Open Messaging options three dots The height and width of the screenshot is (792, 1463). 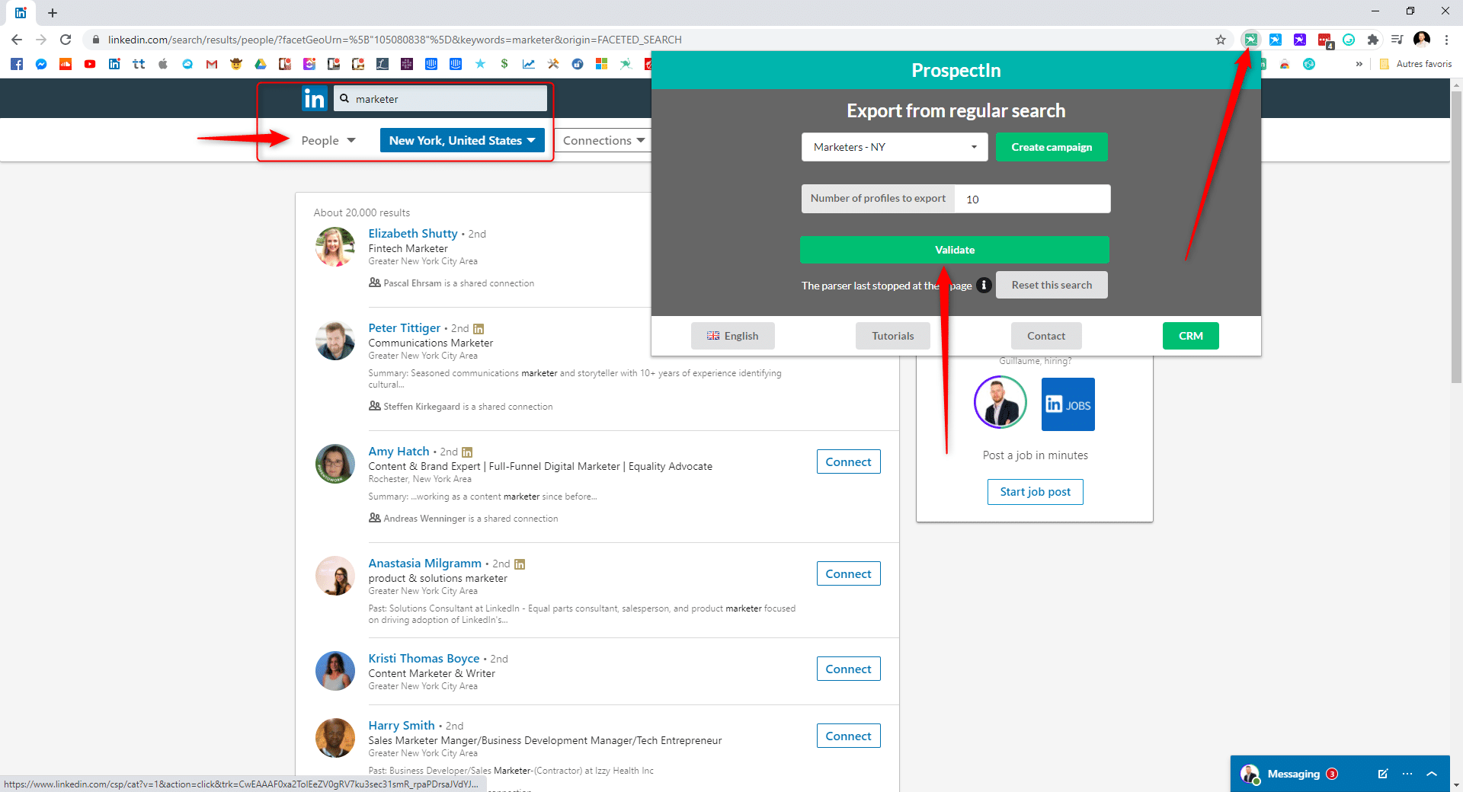[1407, 774]
